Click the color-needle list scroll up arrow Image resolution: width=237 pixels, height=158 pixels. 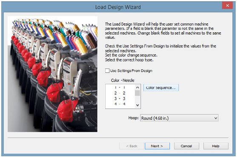tap(137, 87)
